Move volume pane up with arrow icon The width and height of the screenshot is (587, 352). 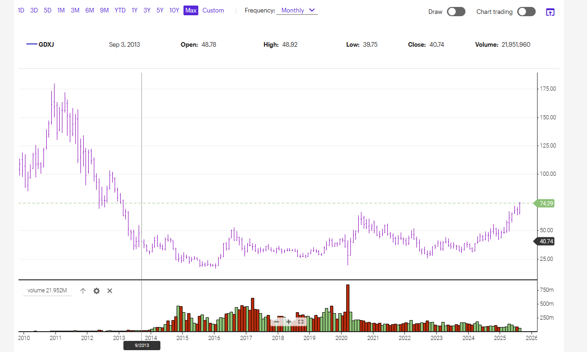[x=83, y=291]
